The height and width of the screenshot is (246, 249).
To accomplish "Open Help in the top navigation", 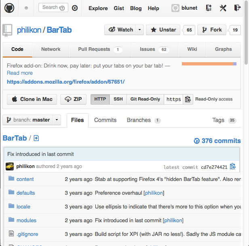I will point(153,8).
